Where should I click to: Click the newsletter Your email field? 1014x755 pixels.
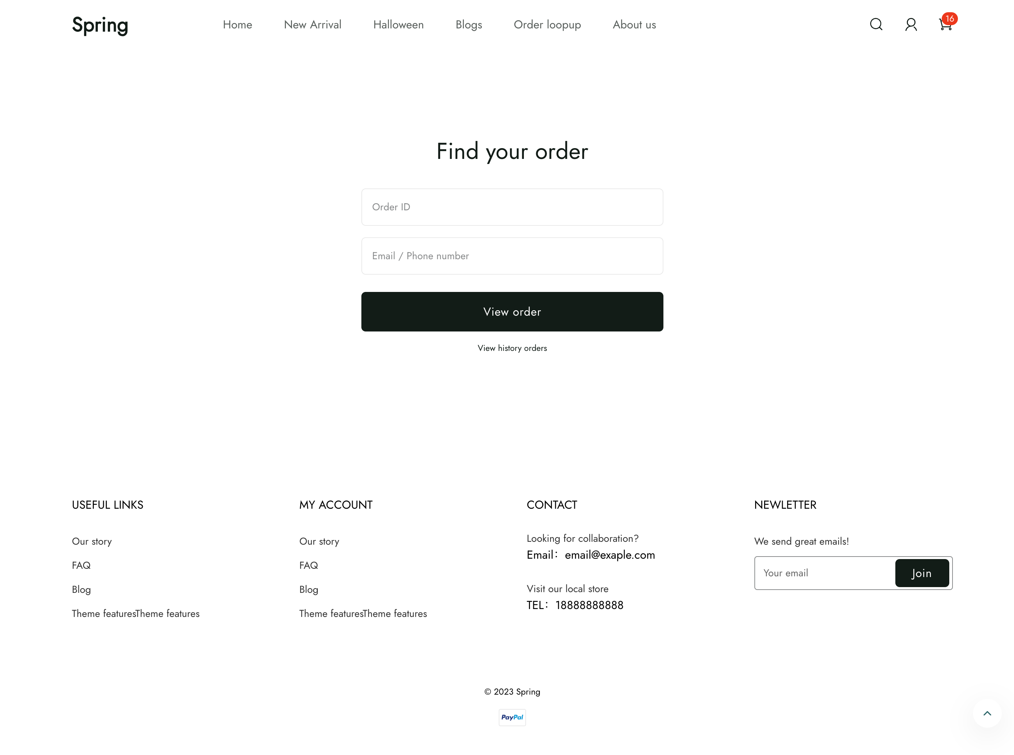click(x=824, y=573)
